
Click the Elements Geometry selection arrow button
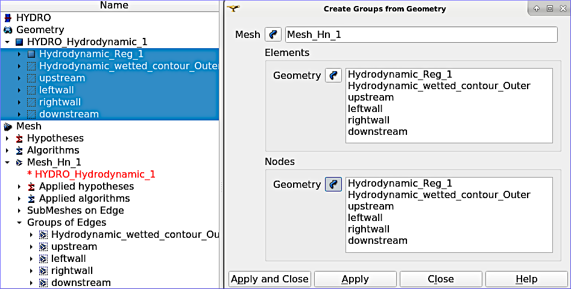(x=333, y=75)
